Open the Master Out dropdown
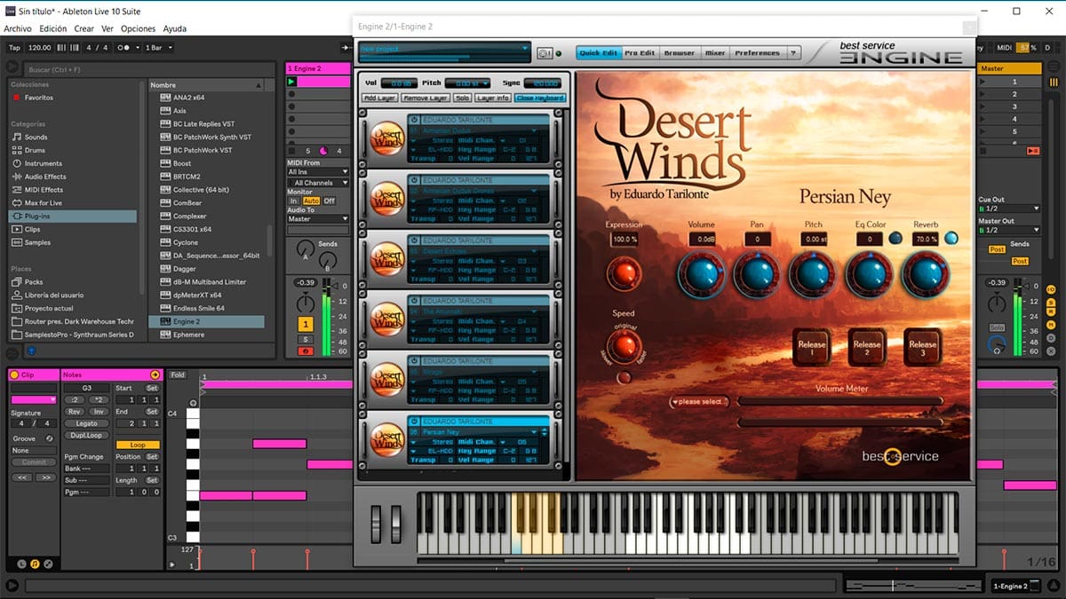The height and width of the screenshot is (599, 1066). click(1008, 230)
